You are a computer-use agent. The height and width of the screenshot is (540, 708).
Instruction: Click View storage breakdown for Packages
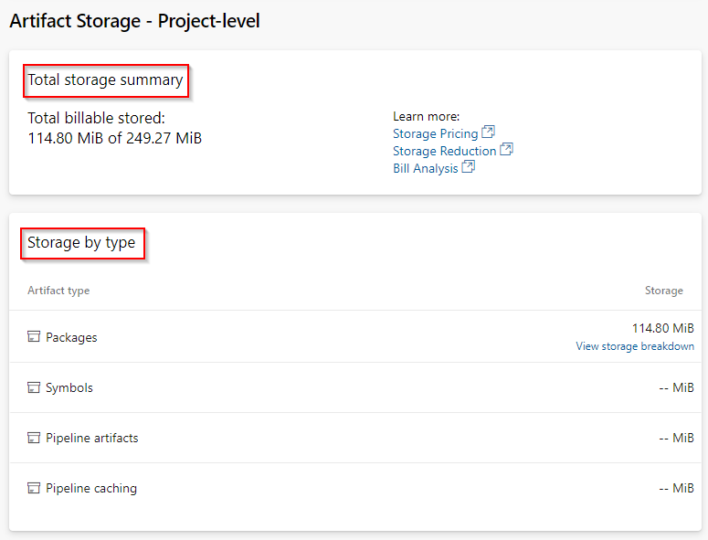coord(634,346)
